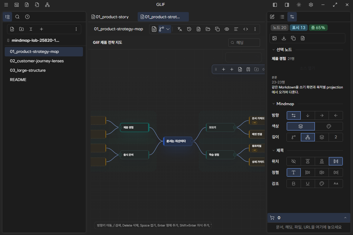Image resolution: width=353 pixels, height=235 pixels.
Task: Switch to the 01_product-strat... document tab
Action: point(163,17)
